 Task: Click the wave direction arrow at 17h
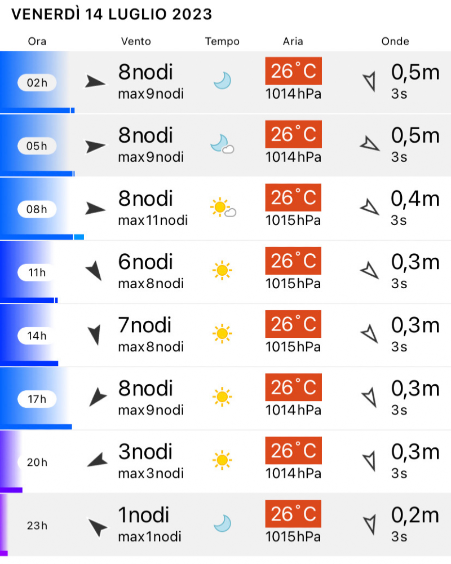(x=370, y=397)
